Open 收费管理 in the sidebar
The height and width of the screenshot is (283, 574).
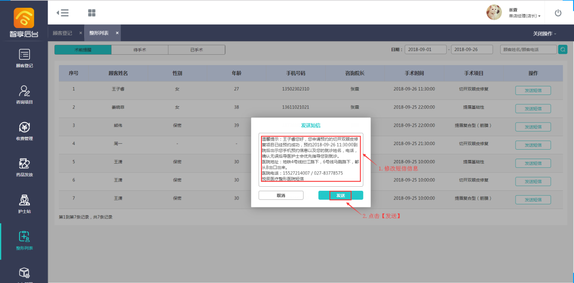(24, 127)
